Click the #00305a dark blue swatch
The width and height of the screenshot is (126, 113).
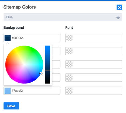(8, 38)
